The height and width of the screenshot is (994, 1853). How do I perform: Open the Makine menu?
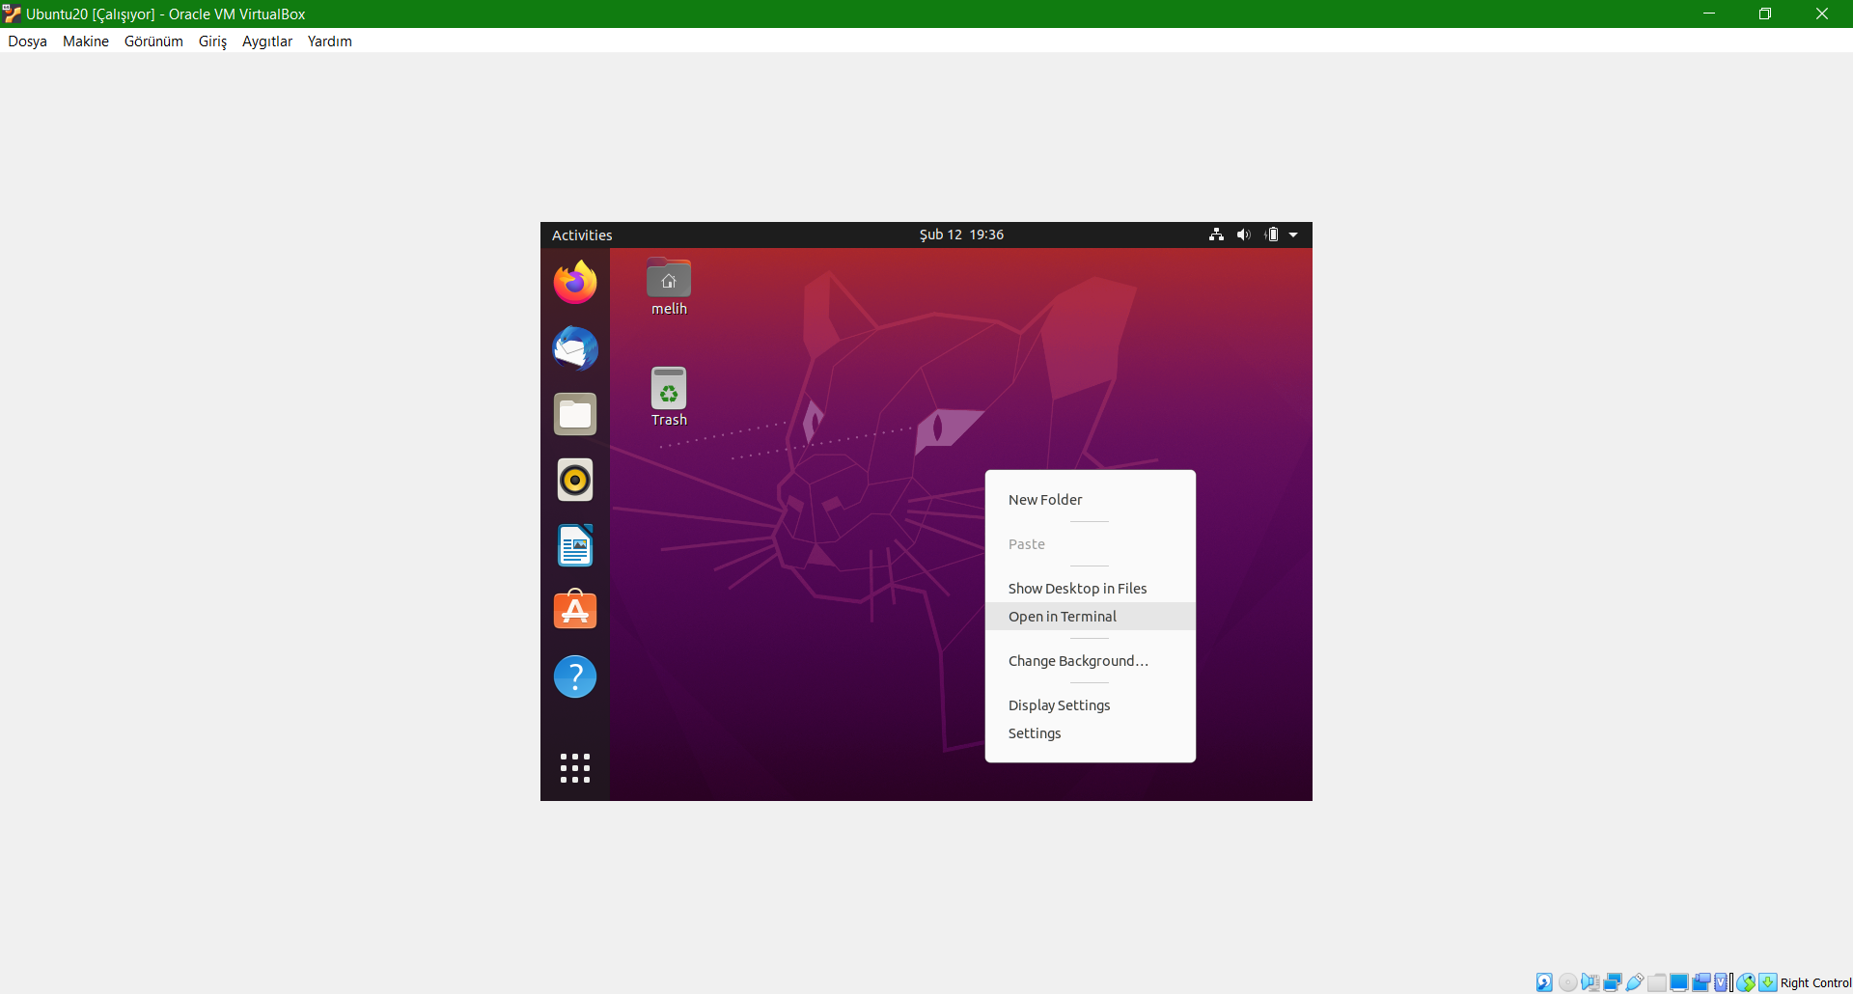coord(86,41)
